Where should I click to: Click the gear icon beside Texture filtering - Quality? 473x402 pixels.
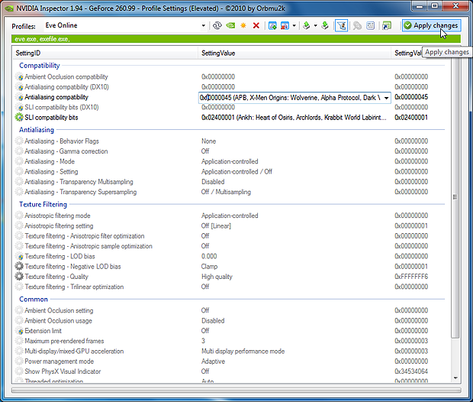pyautogui.click(x=19, y=276)
